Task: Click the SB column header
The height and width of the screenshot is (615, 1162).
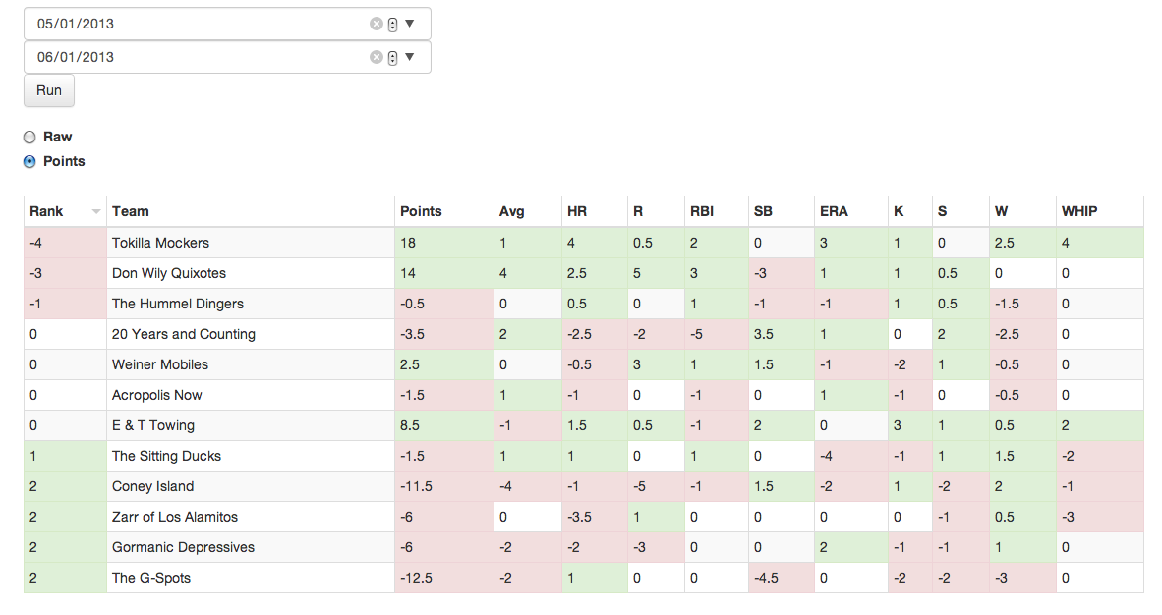Action: coord(763,211)
